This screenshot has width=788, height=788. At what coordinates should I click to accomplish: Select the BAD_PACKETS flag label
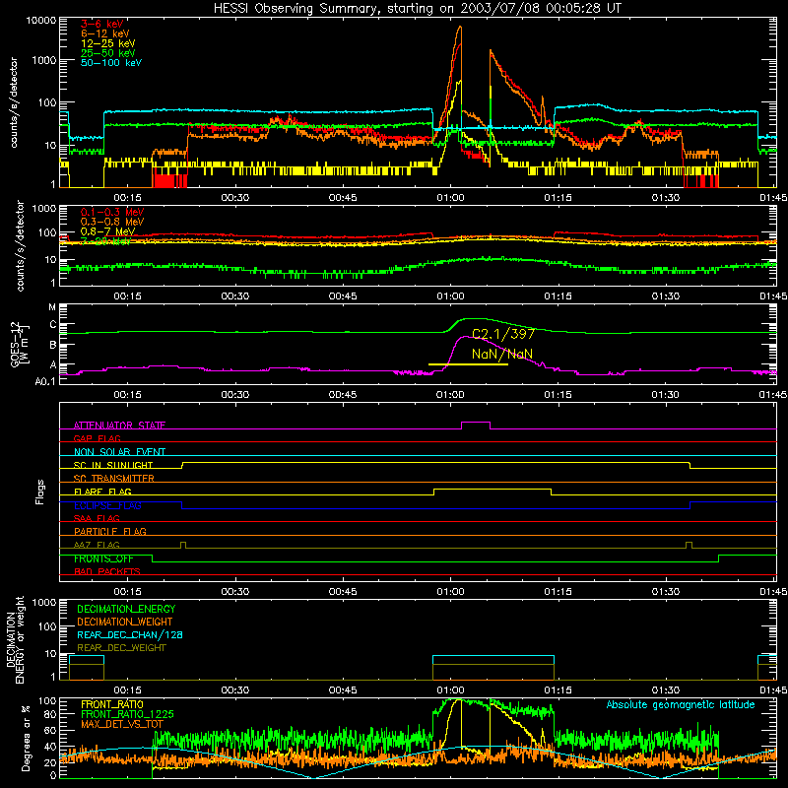point(107,571)
